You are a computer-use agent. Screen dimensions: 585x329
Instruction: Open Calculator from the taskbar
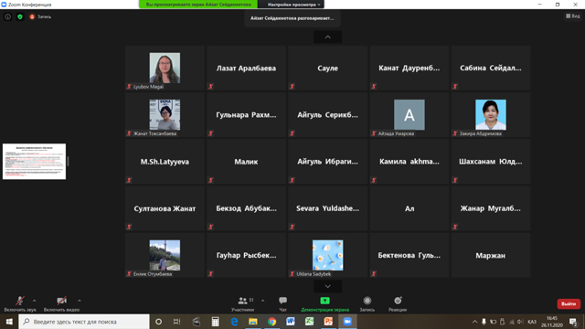[216, 322]
